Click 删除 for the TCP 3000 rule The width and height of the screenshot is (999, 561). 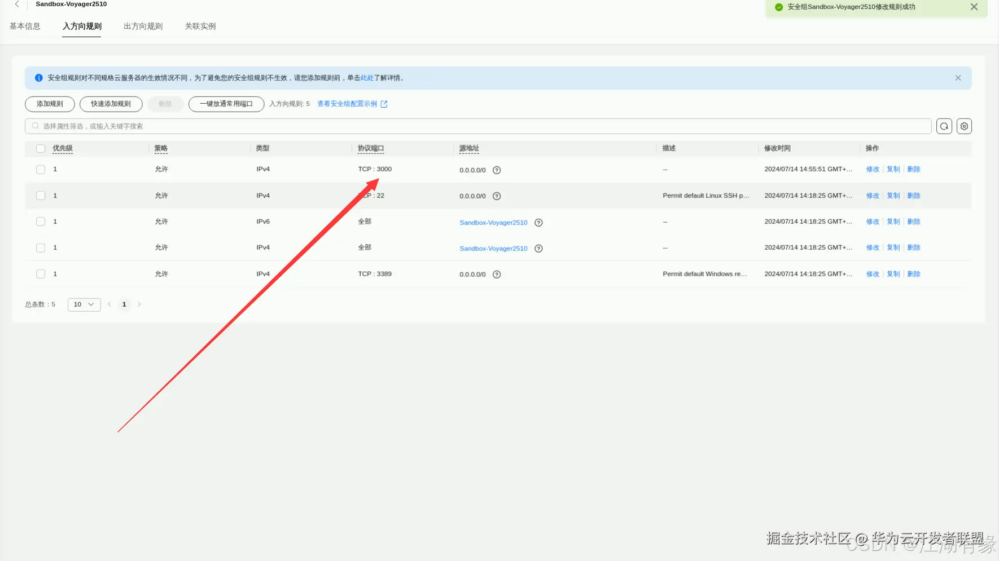pyautogui.click(x=914, y=169)
